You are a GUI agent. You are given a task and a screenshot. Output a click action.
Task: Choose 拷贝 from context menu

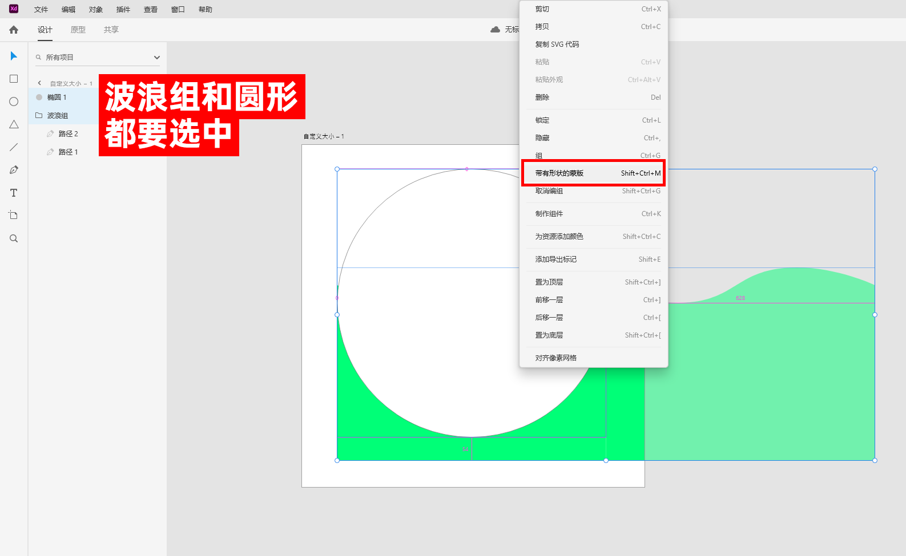point(594,27)
